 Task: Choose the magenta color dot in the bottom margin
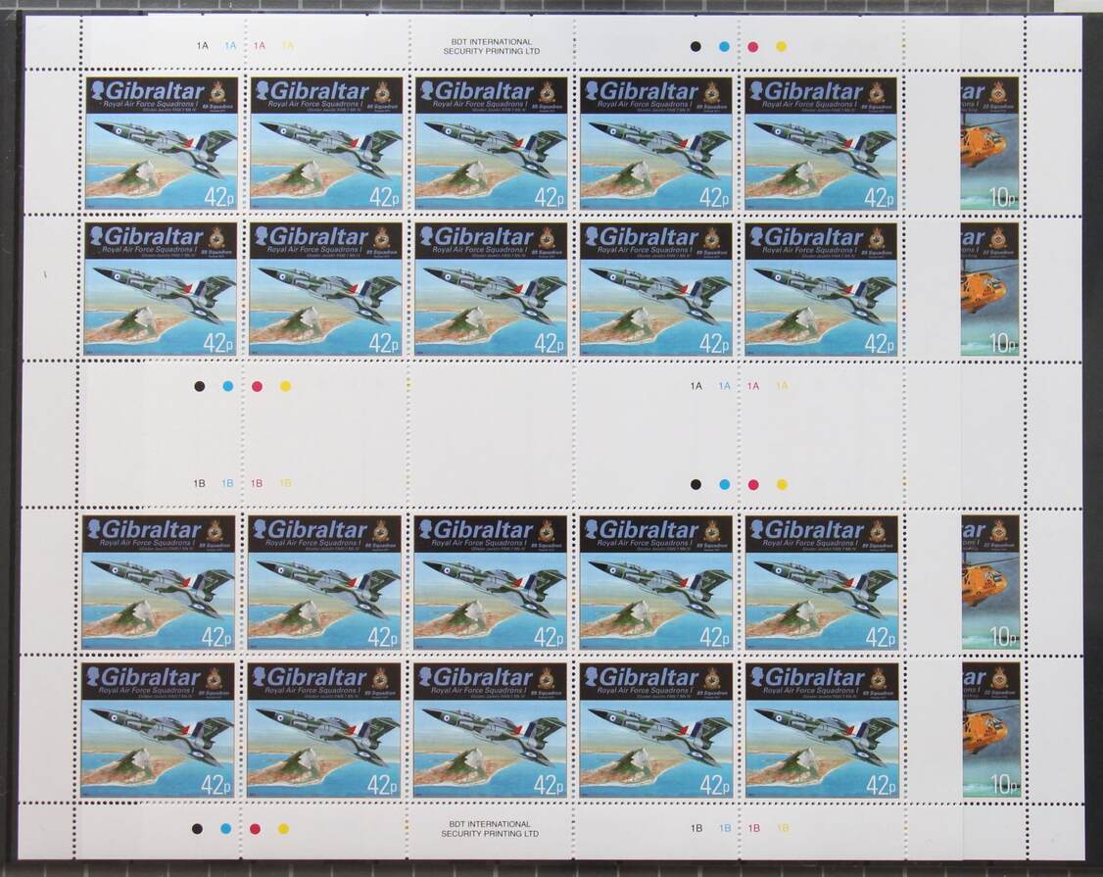255,829
